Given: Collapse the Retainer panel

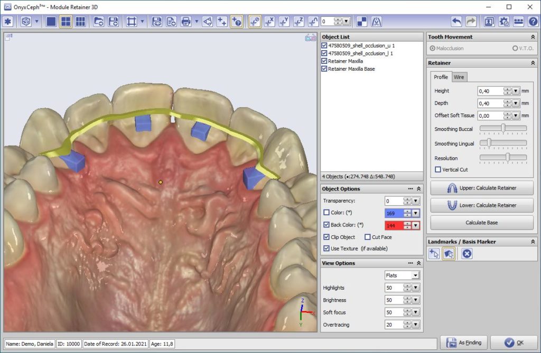Looking at the screenshot, I should 533,63.
